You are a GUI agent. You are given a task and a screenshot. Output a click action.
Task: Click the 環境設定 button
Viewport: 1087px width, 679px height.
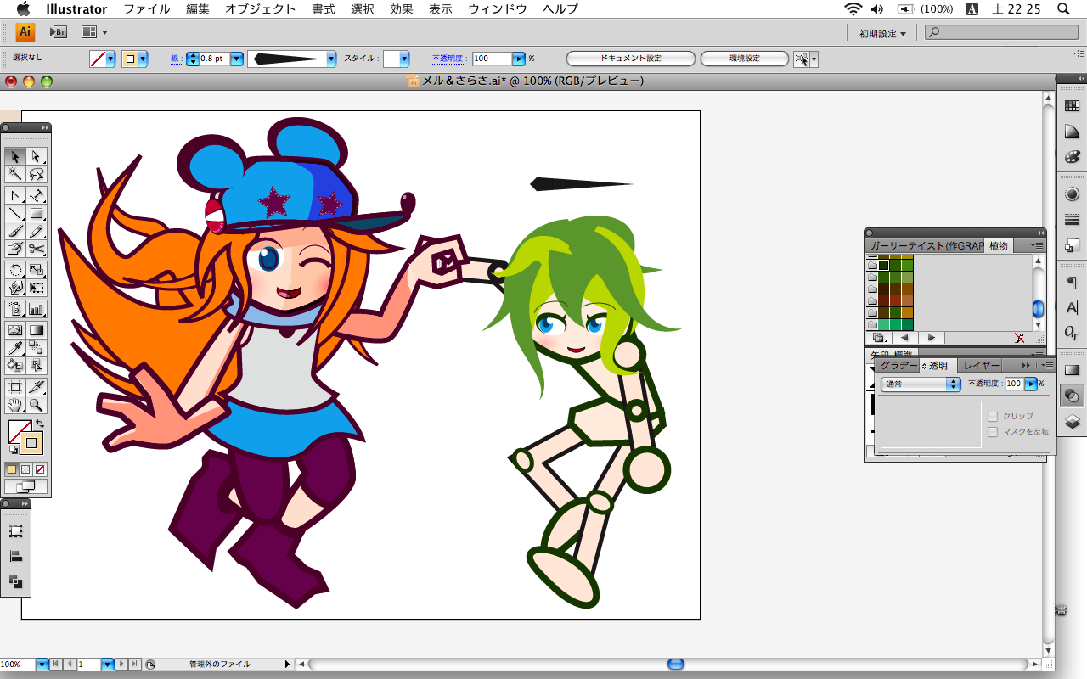[x=745, y=59]
